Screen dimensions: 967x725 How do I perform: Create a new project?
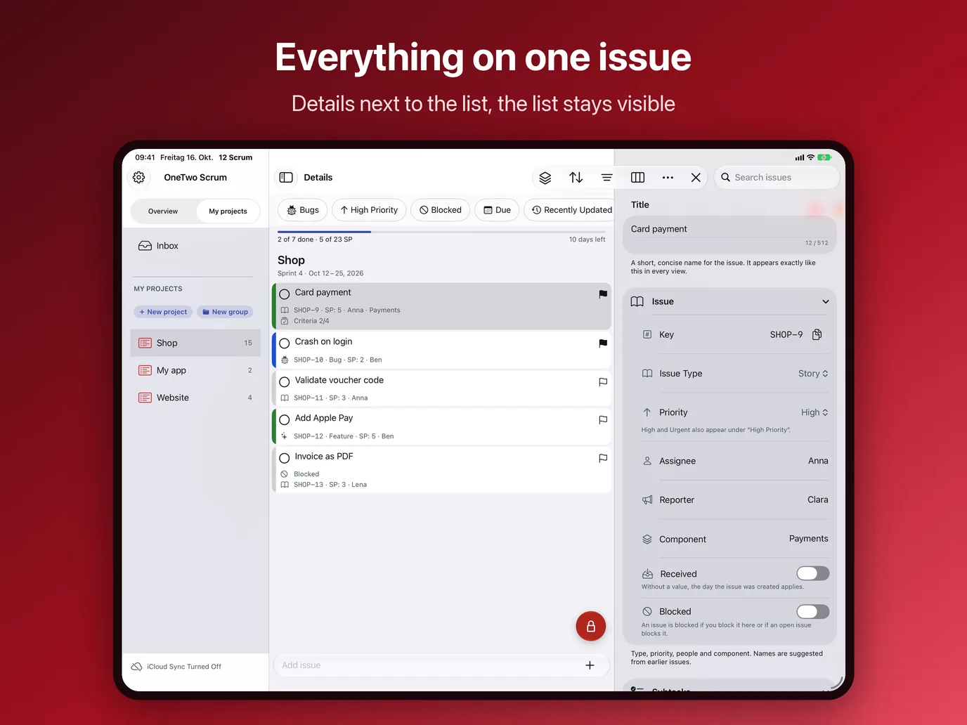pyautogui.click(x=163, y=312)
